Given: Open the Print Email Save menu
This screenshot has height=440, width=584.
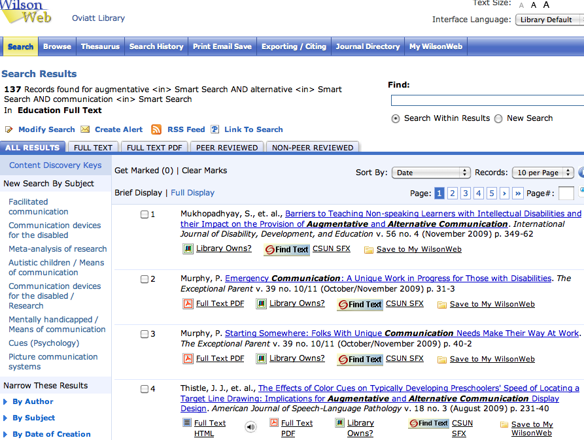Looking at the screenshot, I should click(222, 46).
